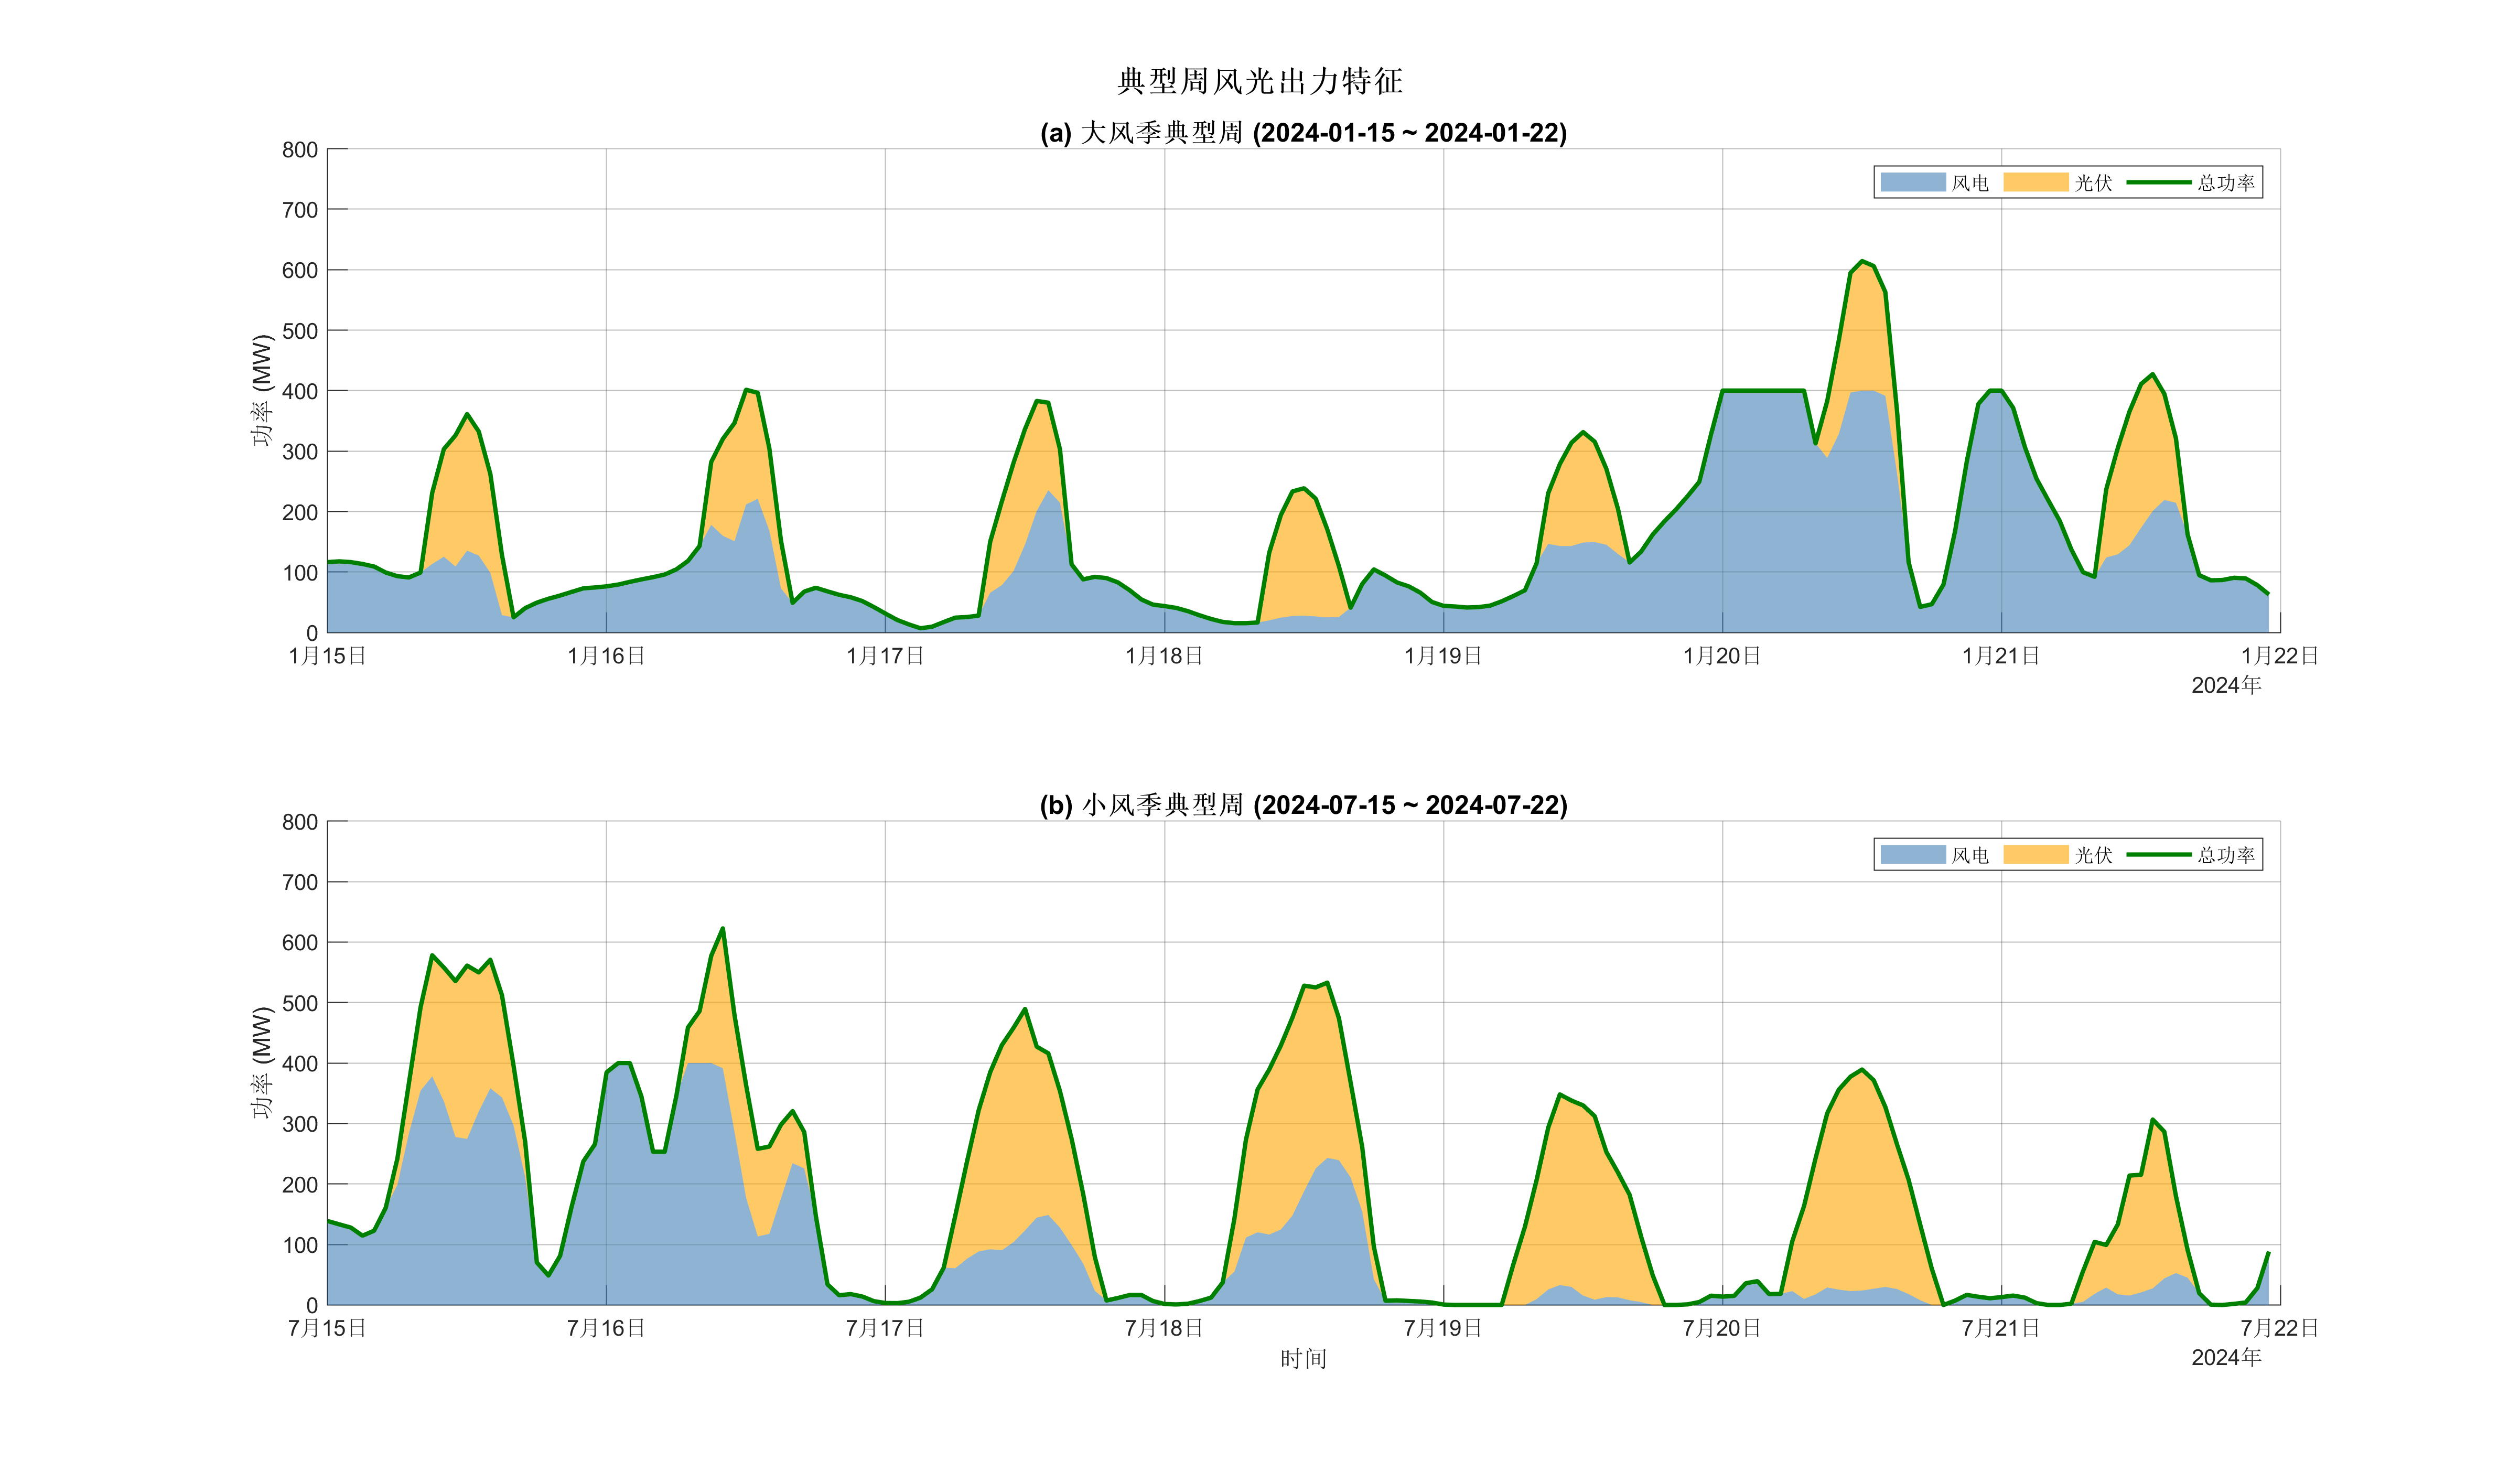Click the 800 tick on top chart's y-axis
2520x1461 pixels.
click(x=299, y=150)
